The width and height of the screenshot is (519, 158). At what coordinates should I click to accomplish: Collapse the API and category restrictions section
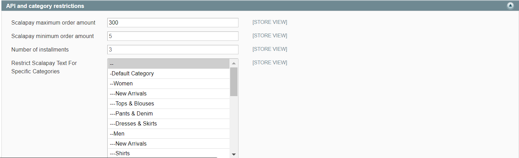coord(510,6)
